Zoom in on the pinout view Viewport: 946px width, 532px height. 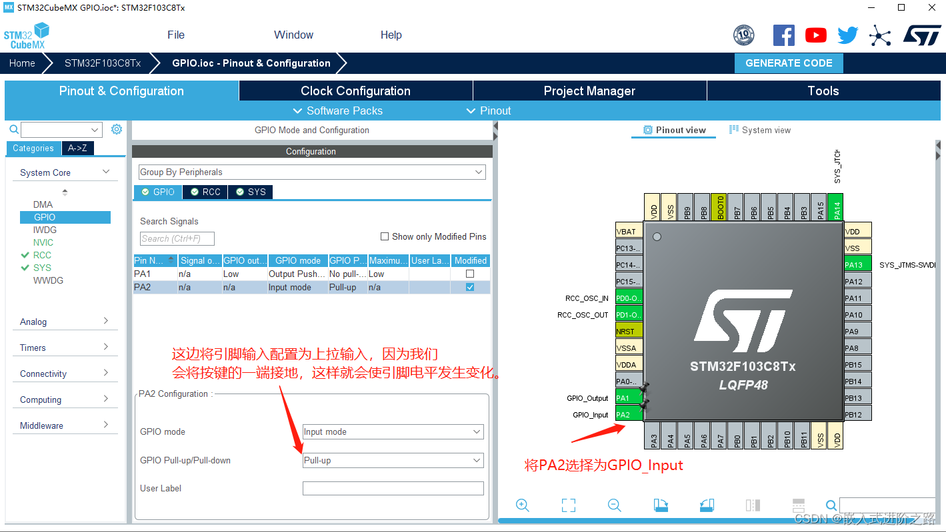pos(523,505)
